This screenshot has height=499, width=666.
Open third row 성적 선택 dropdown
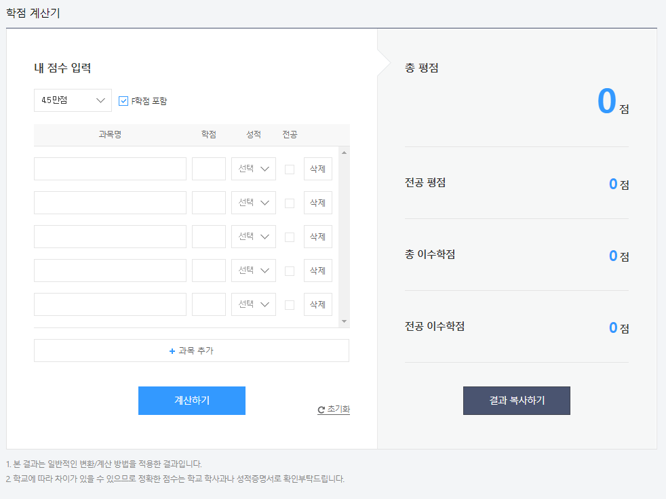pyautogui.click(x=254, y=237)
